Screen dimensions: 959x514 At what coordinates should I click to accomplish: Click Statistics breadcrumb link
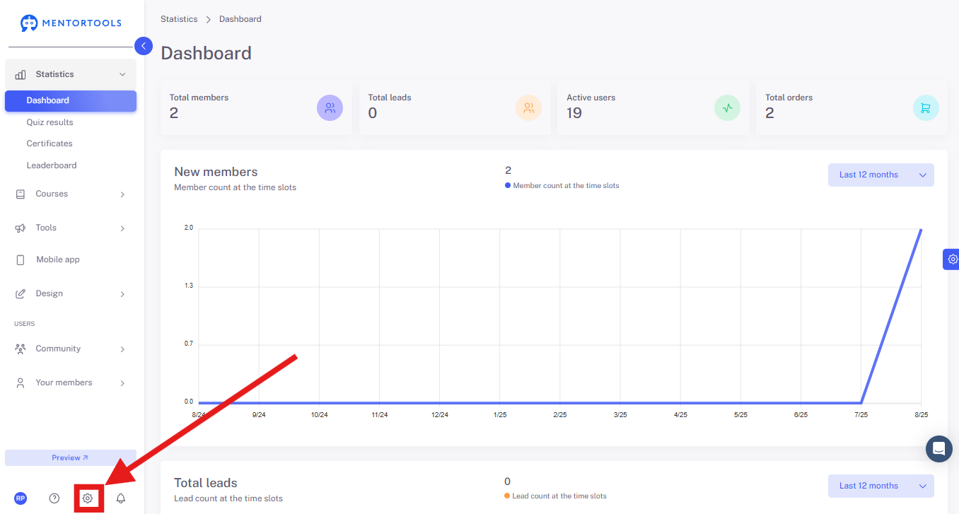tap(179, 19)
